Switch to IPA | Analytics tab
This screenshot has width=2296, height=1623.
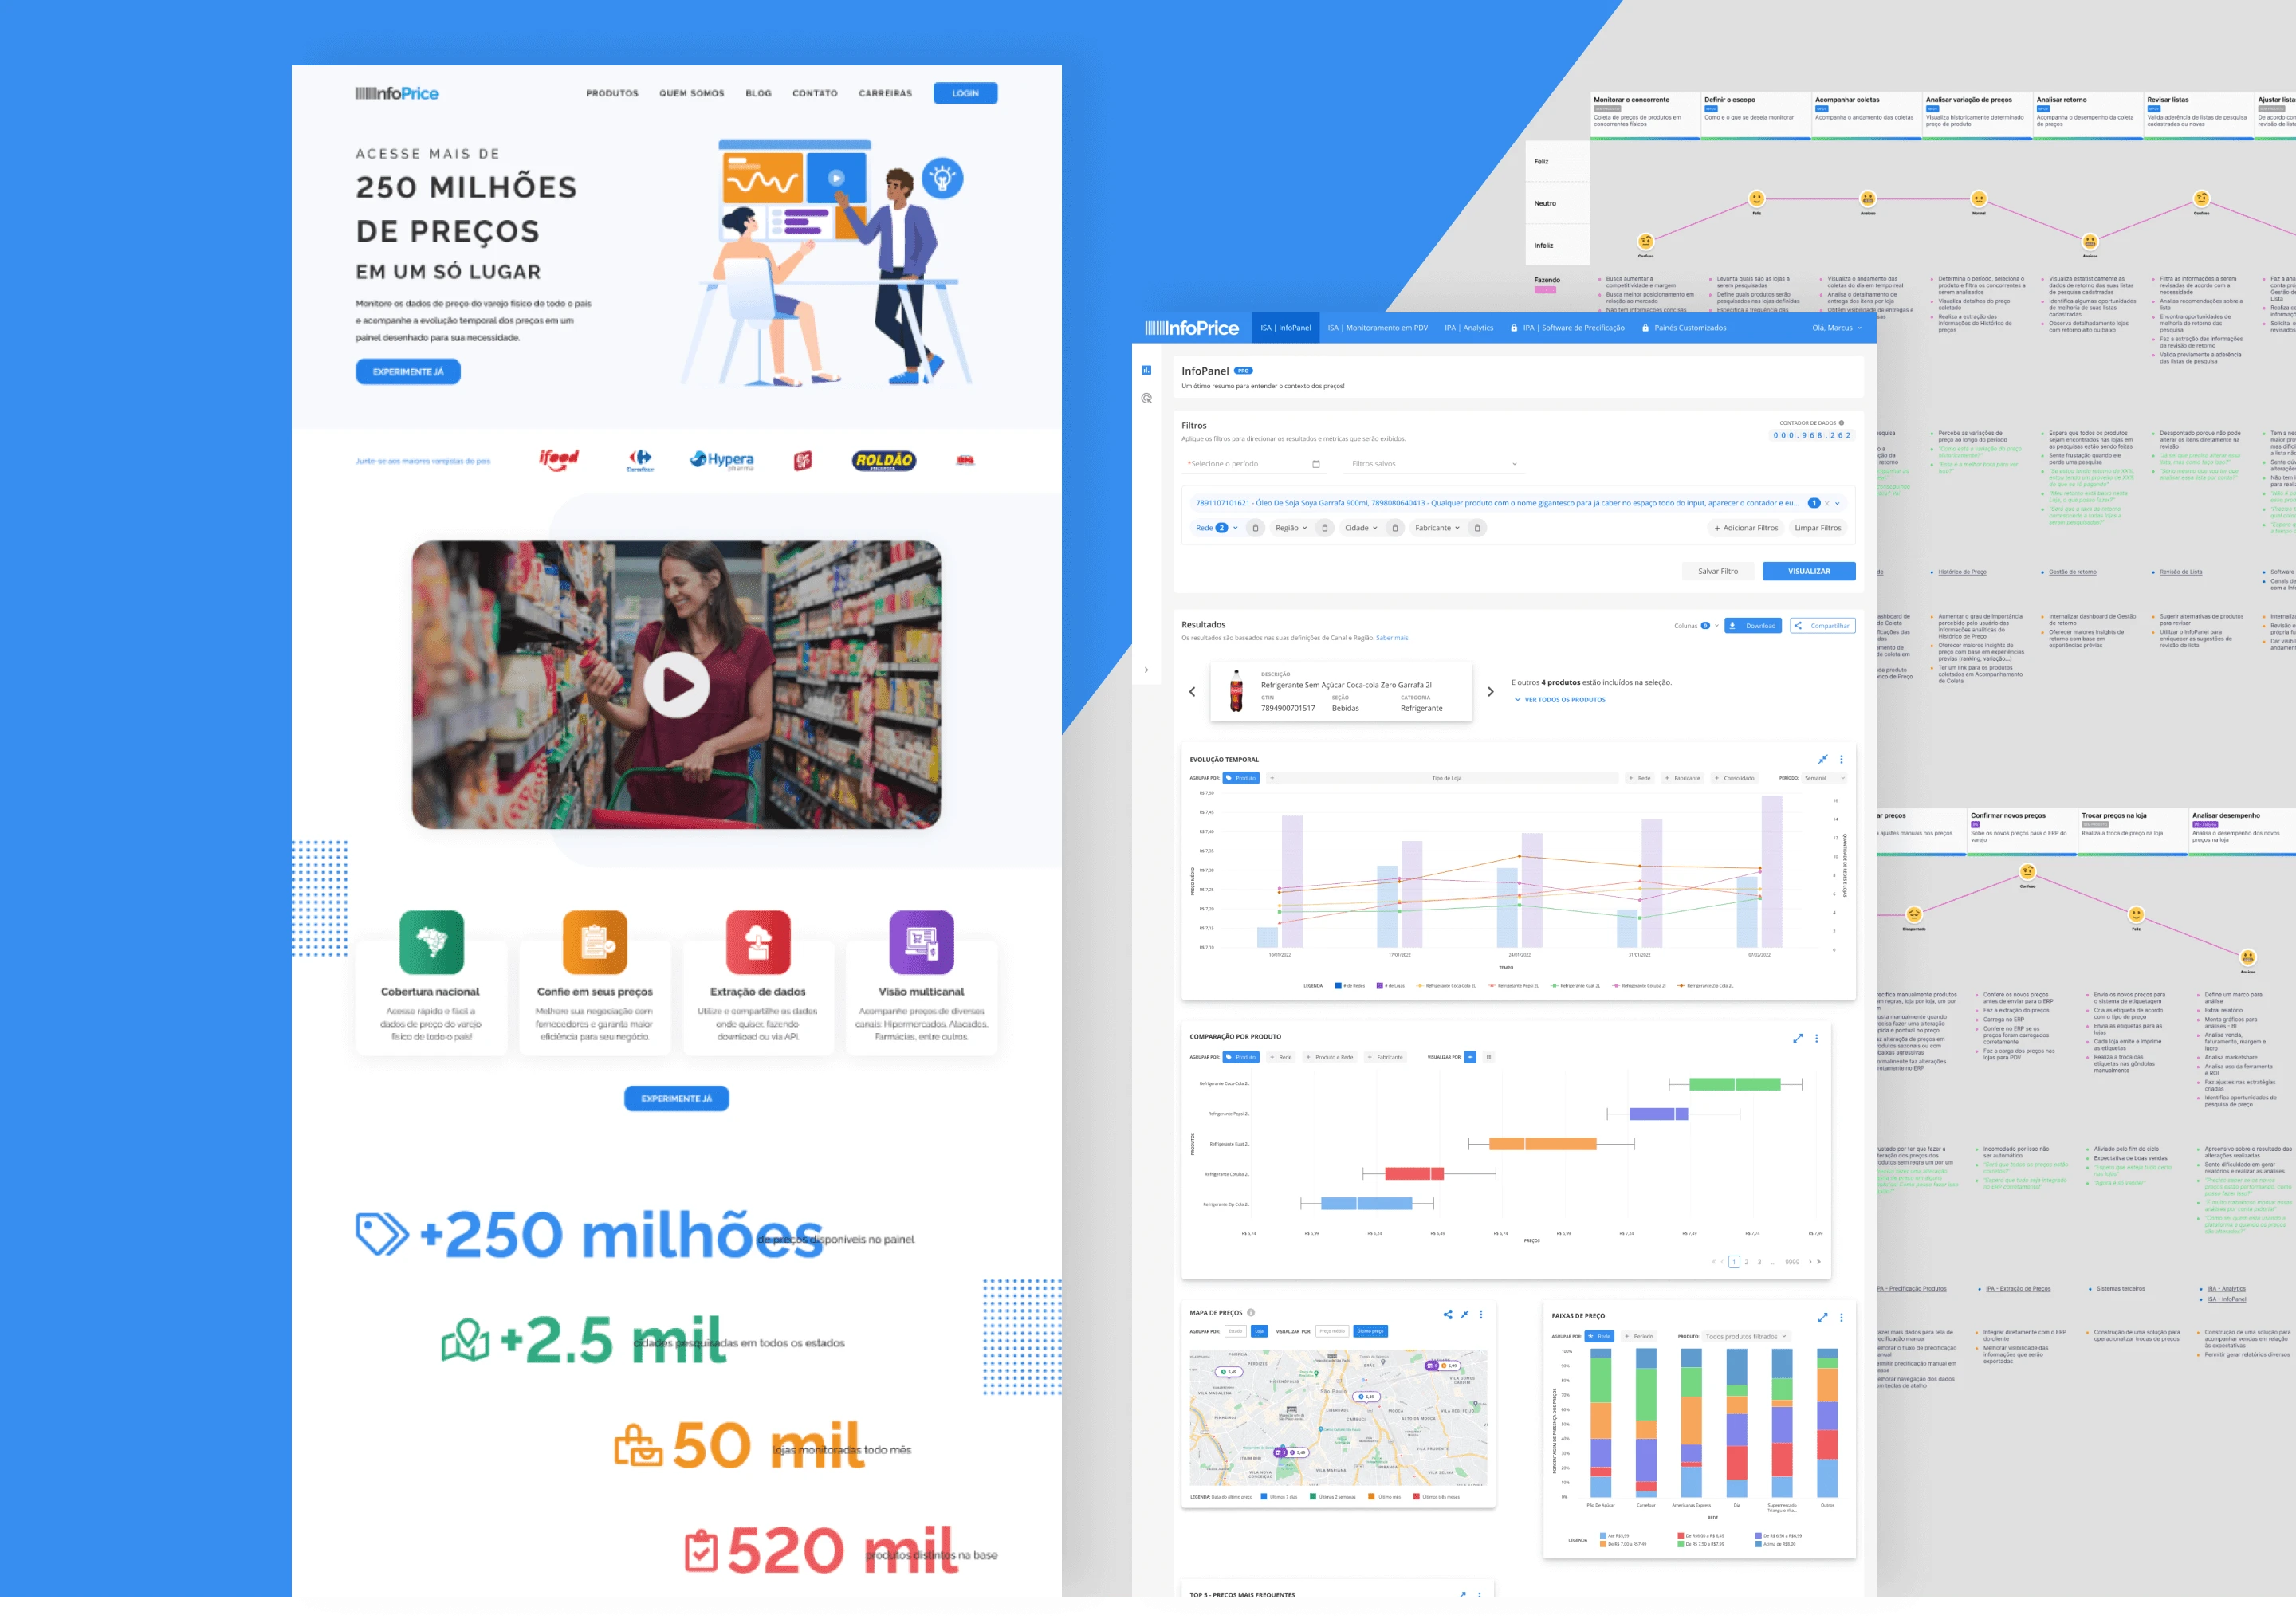pyautogui.click(x=1468, y=328)
